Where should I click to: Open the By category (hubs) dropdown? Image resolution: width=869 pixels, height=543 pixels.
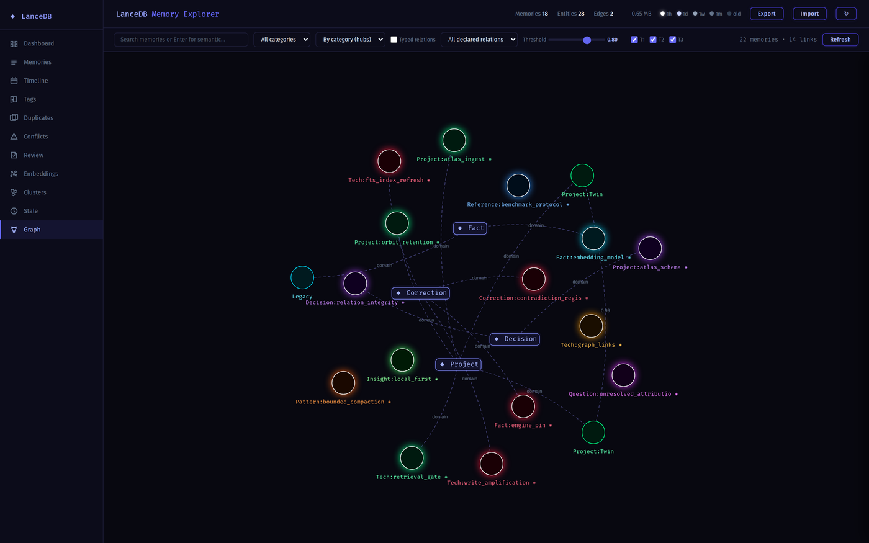(x=350, y=40)
